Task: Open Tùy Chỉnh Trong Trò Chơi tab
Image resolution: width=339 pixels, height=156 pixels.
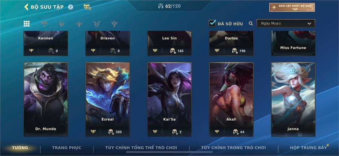Action: click(233, 148)
